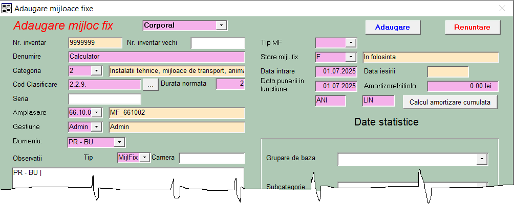The image size is (514, 204).
Task: Focus the Data iesirii field
Action: click(448, 71)
